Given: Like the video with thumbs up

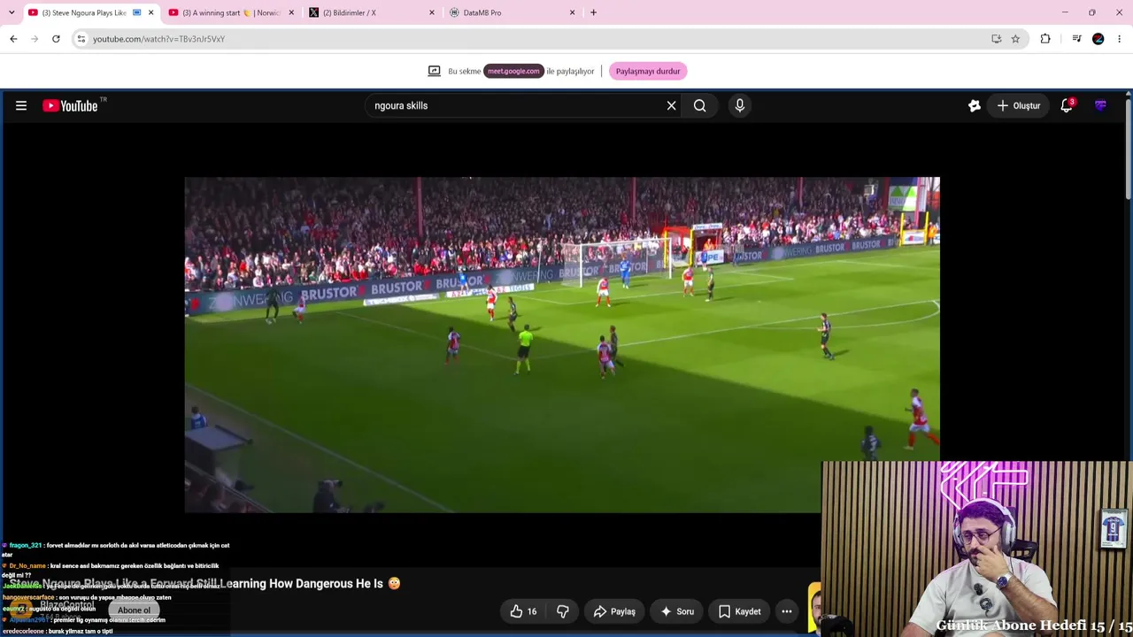Looking at the screenshot, I should 523,611.
